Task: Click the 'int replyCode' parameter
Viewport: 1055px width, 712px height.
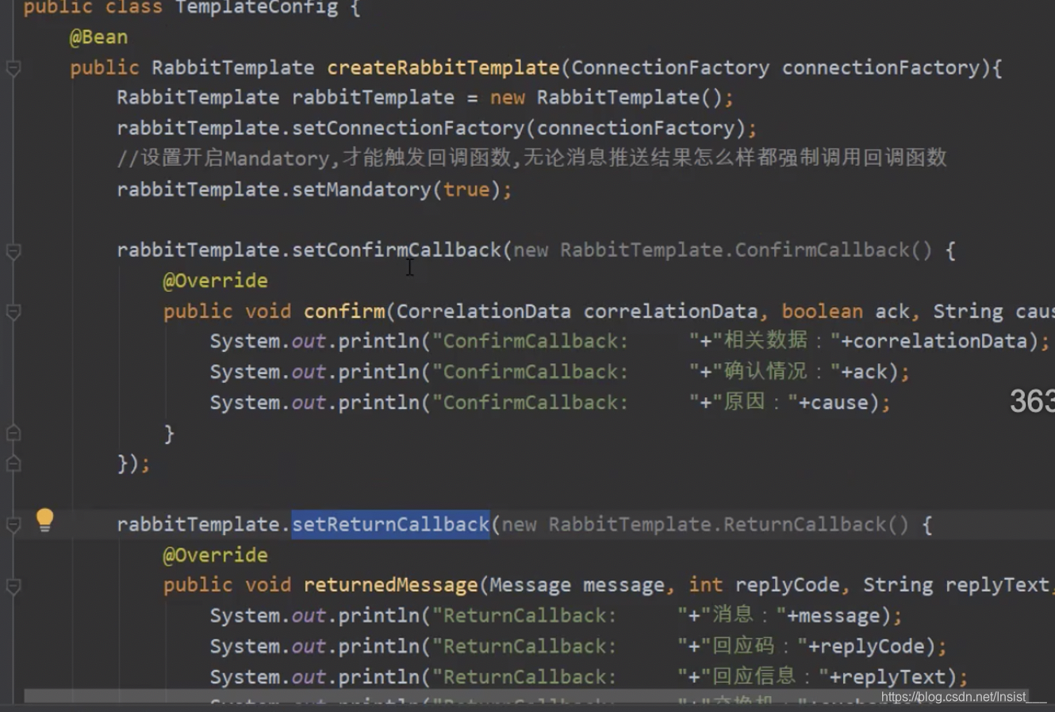Action: click(764, 585)
